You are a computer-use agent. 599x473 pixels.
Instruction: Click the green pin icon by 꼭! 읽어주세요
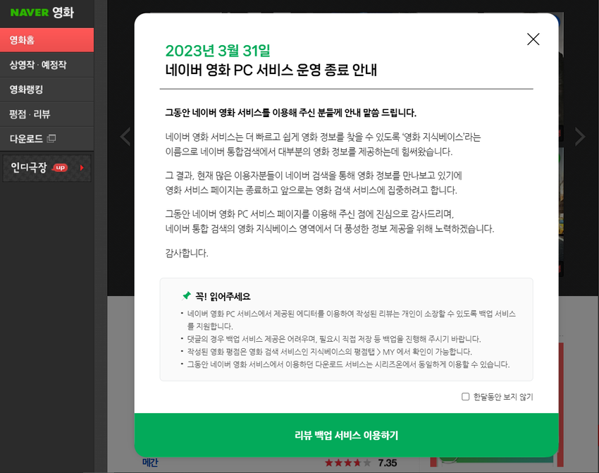[x=187, y=296]
